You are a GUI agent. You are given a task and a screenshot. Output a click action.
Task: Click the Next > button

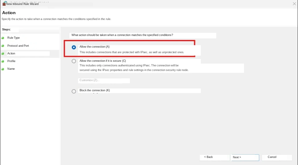coord(245,157)
